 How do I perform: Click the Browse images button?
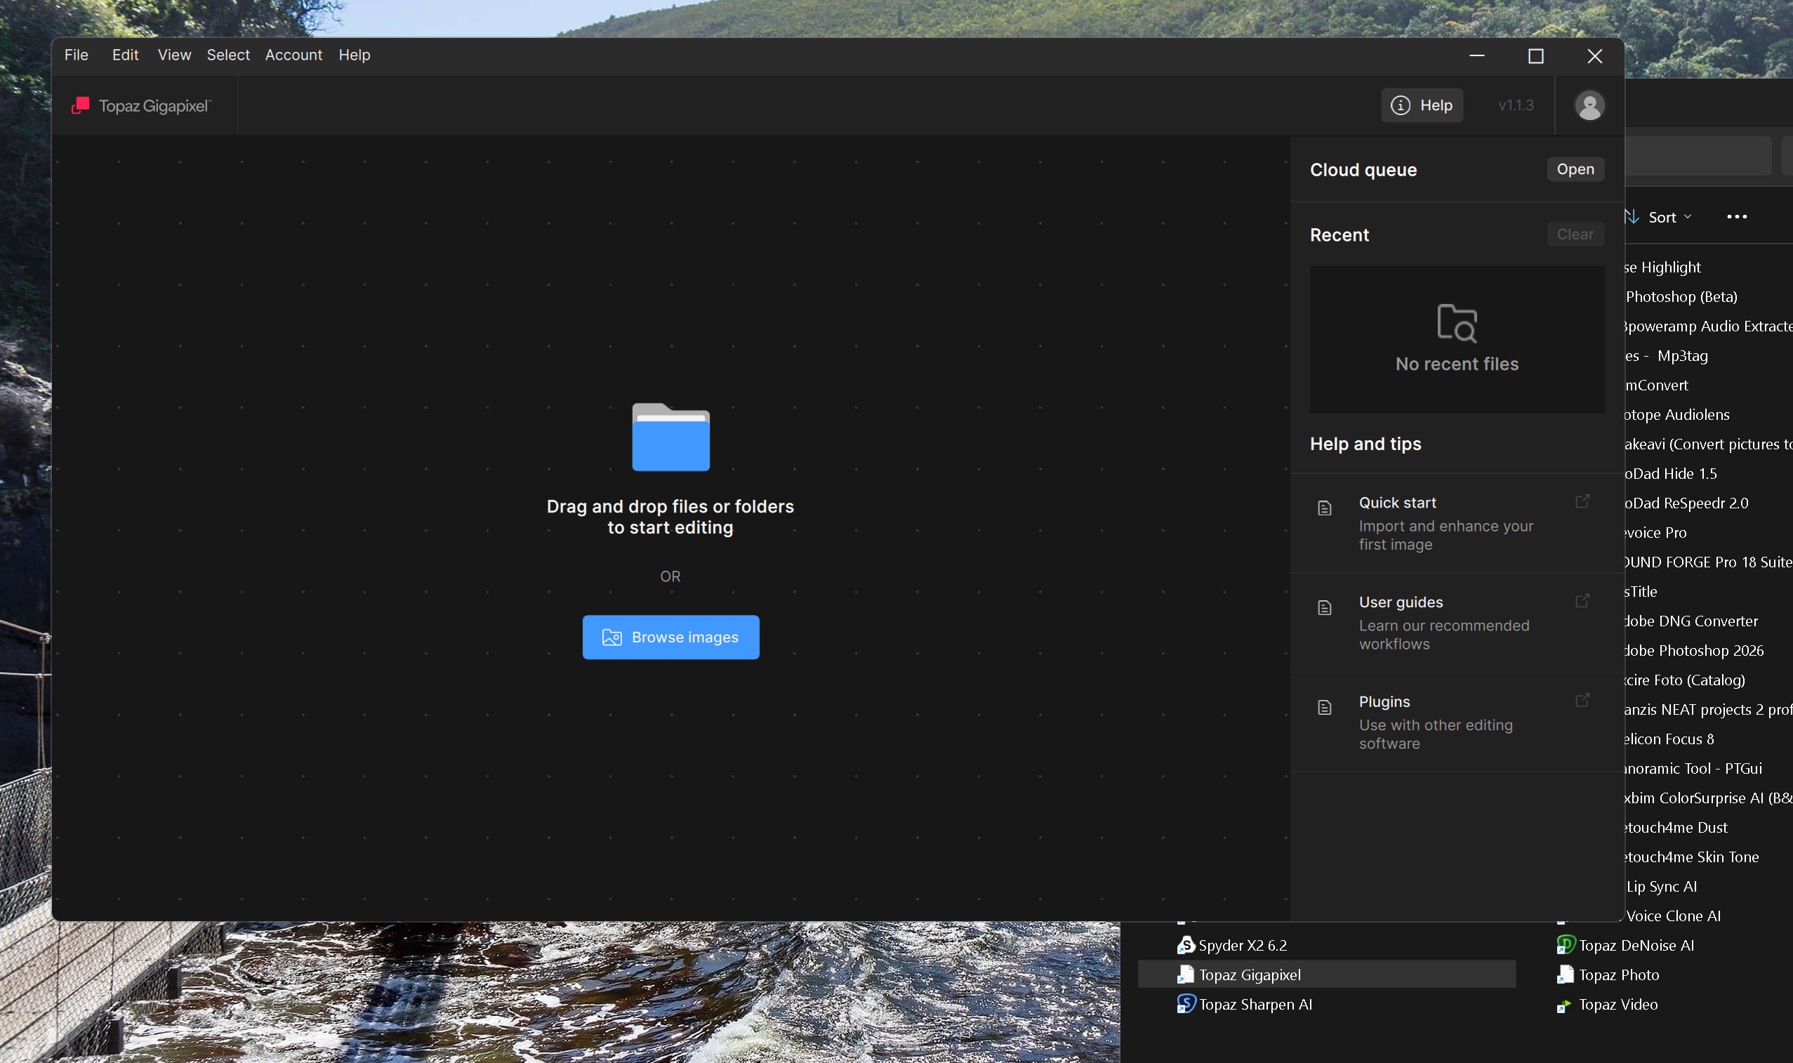click(x=670, y=637)
